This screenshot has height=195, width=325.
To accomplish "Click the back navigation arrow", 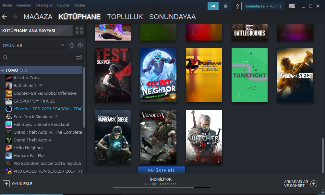I will coord(4,17).
